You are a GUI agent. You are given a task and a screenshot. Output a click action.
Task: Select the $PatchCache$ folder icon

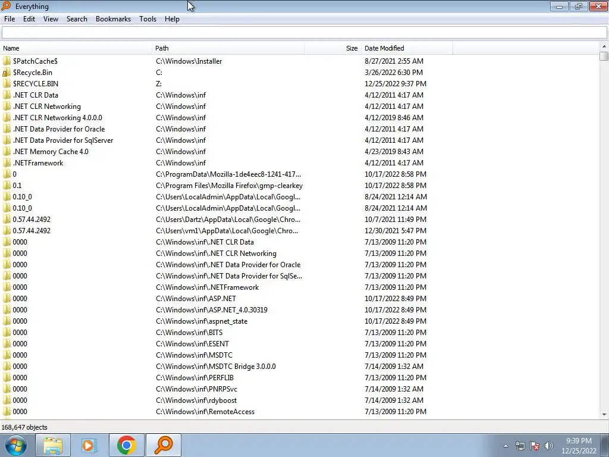pyautogui.click(x=7, y=61)
